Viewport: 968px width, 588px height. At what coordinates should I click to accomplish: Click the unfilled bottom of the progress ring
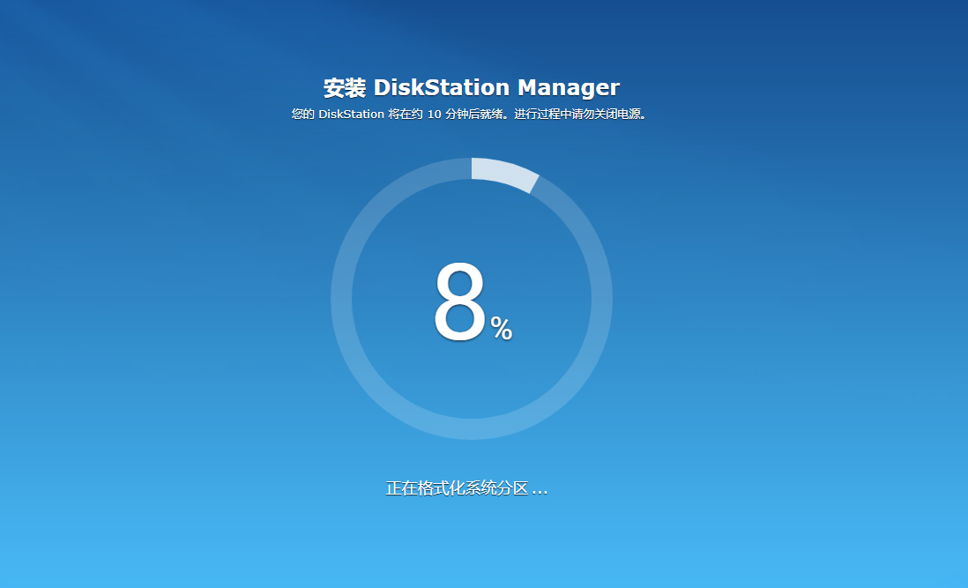(472, 429)
